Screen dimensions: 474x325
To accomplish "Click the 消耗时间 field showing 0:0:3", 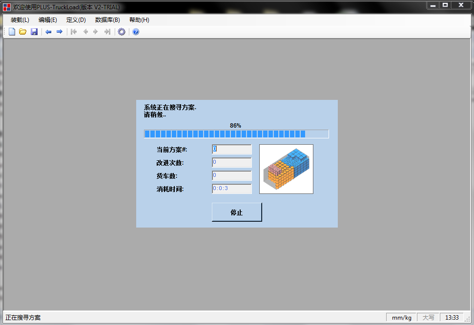I will (232, 189).
